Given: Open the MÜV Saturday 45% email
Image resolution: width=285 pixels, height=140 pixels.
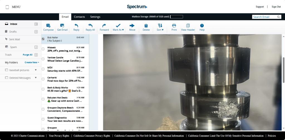Looking at the screenshot, I should pyautogui.click(x=66, y=69).
